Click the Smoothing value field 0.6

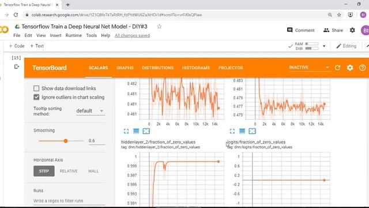pos(96,141)
